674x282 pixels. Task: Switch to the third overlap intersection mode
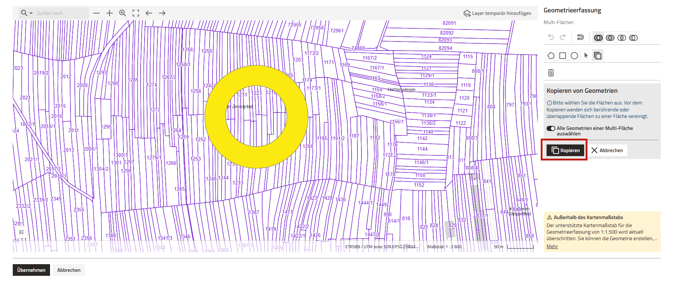pos(622,37)
